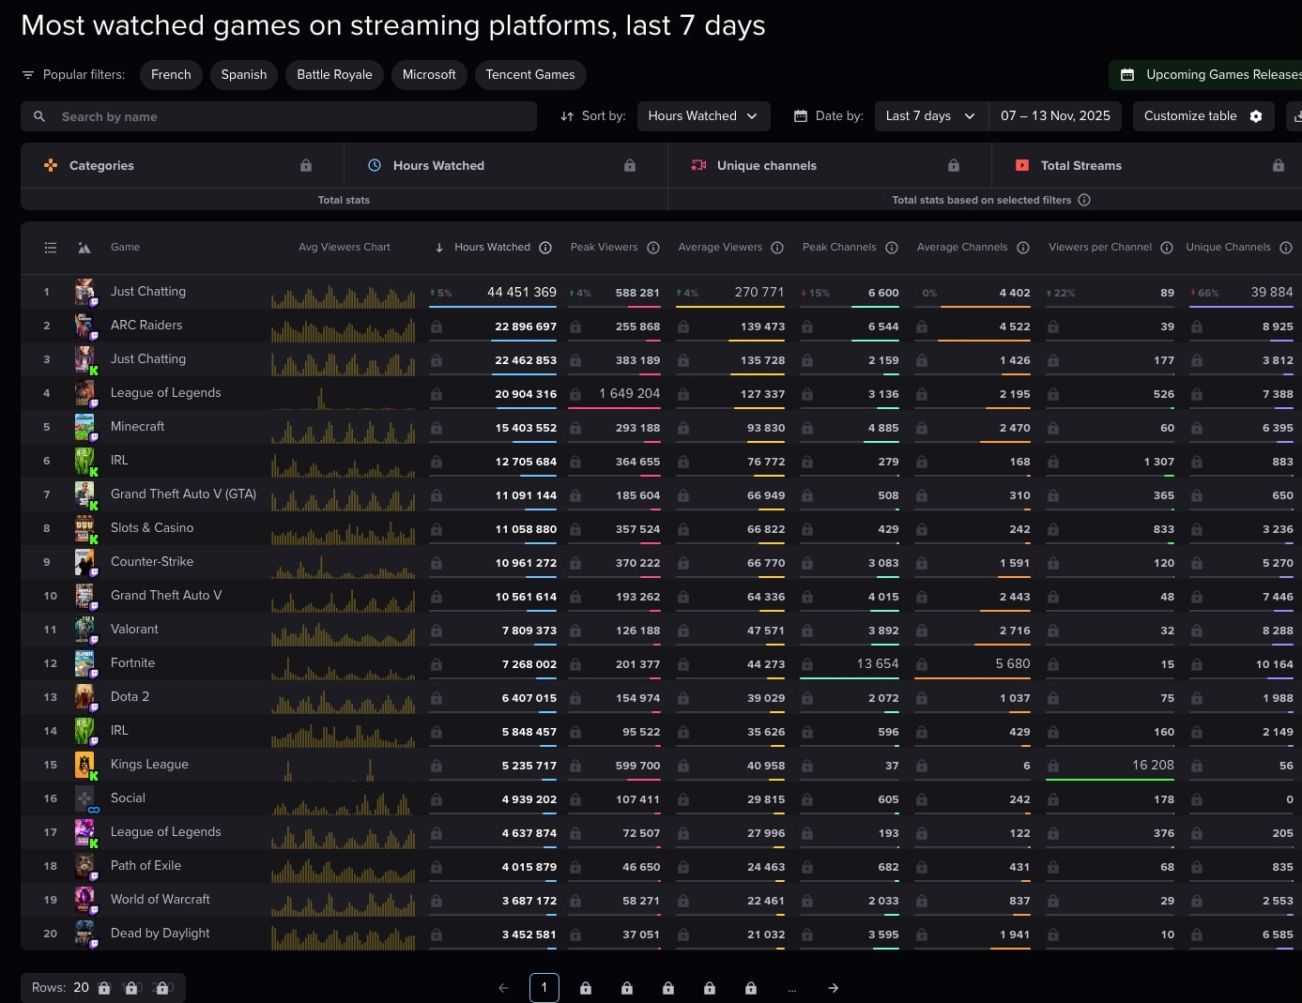1302x1003 pixels.
Task: Click the sort arrows icon beside Sort by
Action: 567,116
